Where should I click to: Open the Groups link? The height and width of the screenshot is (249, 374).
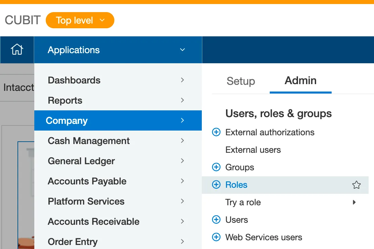[240, 167]
